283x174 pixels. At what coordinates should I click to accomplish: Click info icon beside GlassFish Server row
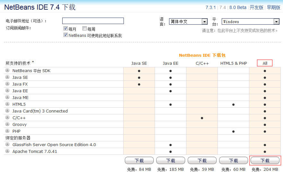(x=7, y=144)
